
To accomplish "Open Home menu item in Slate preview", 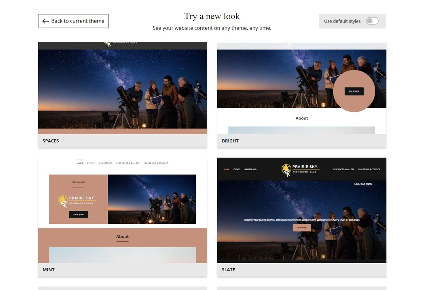I will click(226, 169).
